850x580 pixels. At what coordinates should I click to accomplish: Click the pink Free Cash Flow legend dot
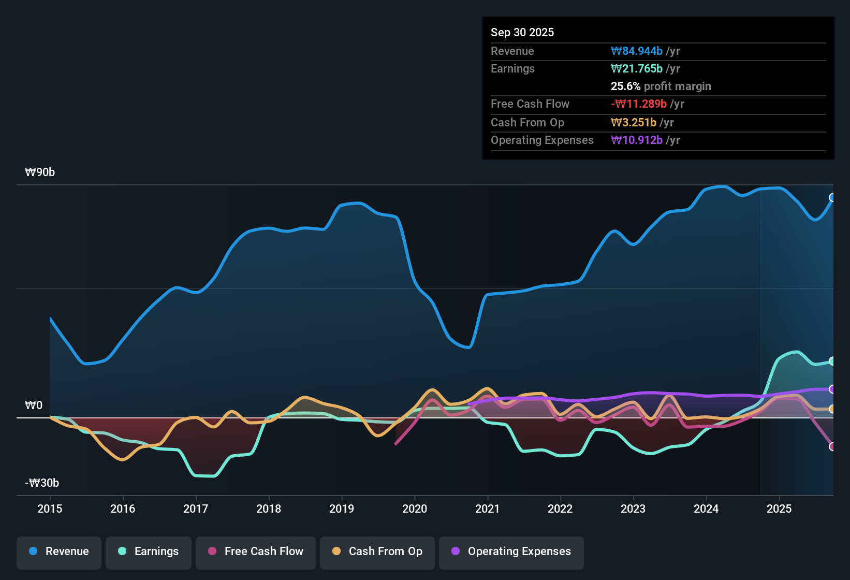point(212,552)
